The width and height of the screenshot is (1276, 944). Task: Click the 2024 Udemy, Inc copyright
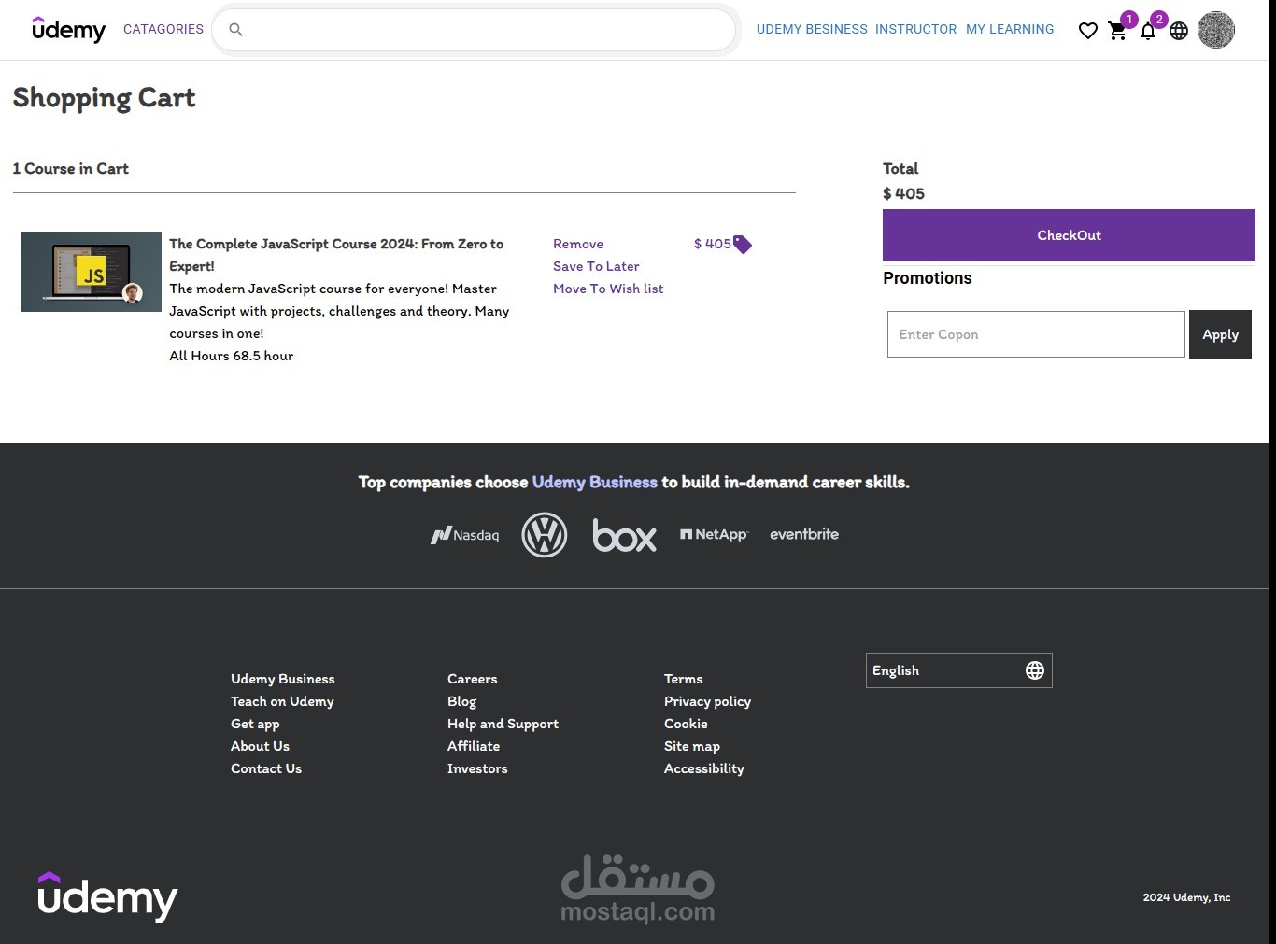1186,897
